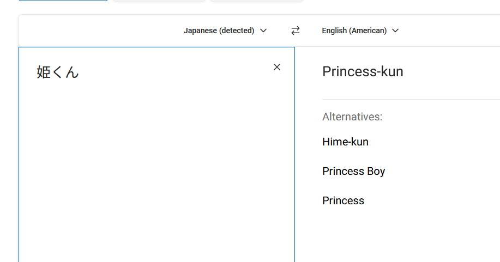
Task: Click the "kun" part of Hime-kun
Action: tap(359, 142)
